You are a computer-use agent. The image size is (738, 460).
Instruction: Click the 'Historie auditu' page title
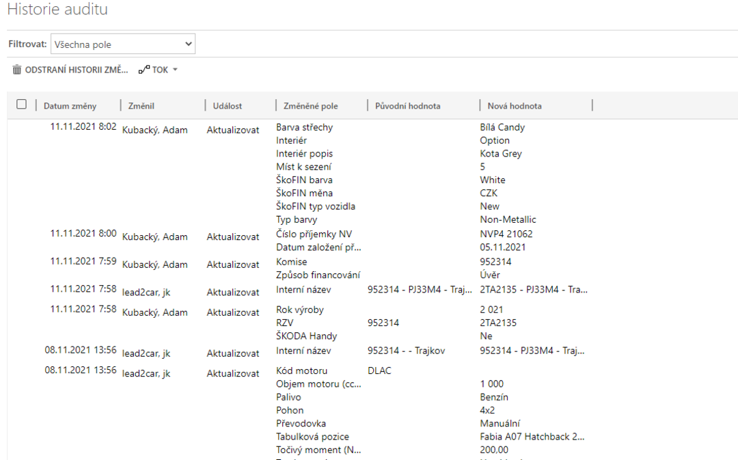click(57, 10)
